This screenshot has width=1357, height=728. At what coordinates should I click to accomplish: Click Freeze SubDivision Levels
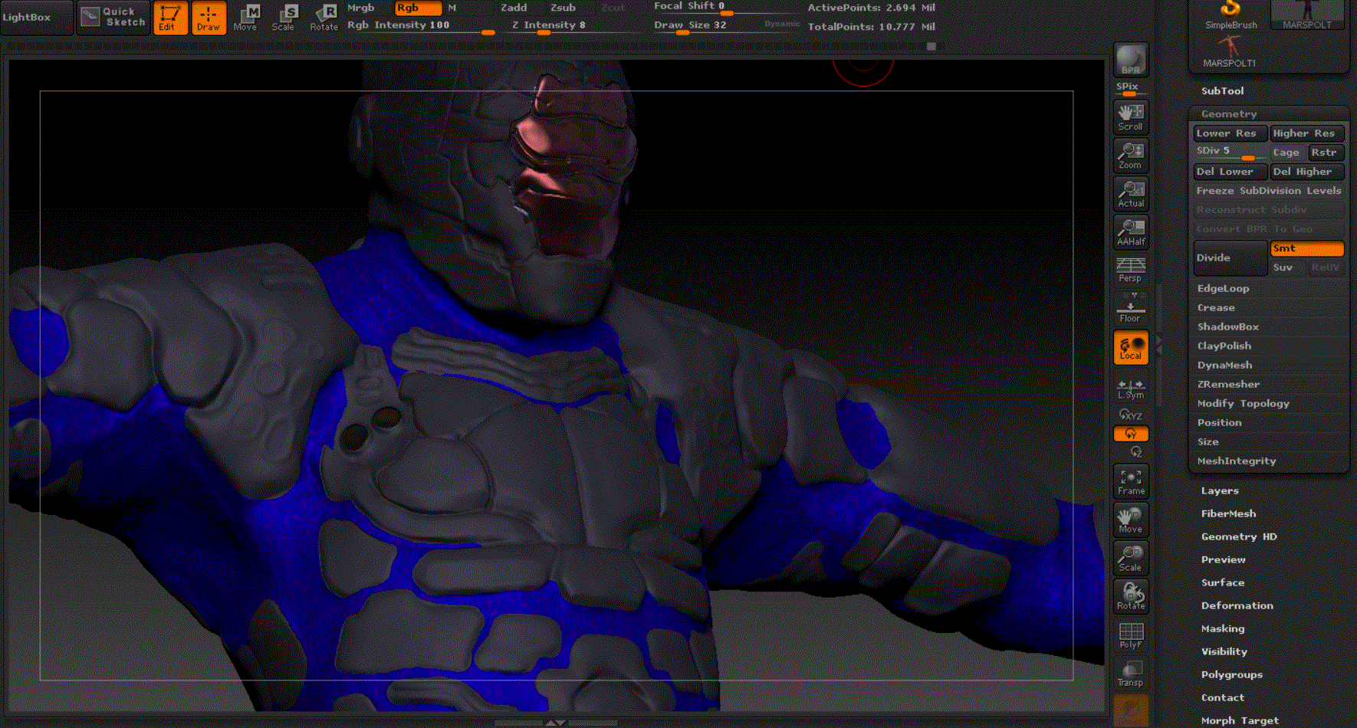click(1268, 191)
